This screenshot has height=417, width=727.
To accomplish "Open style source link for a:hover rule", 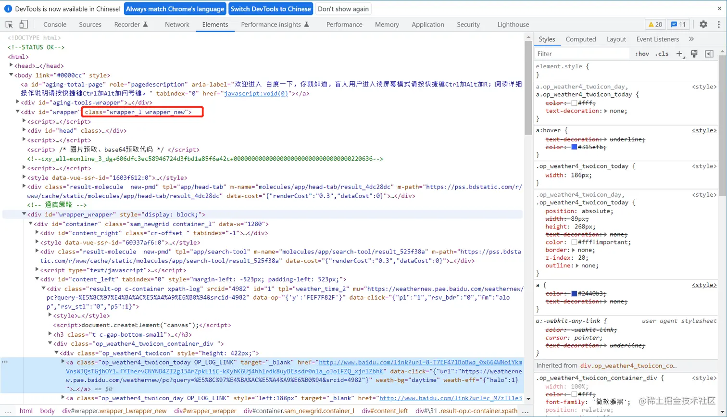I will click(x=704, y=130).
